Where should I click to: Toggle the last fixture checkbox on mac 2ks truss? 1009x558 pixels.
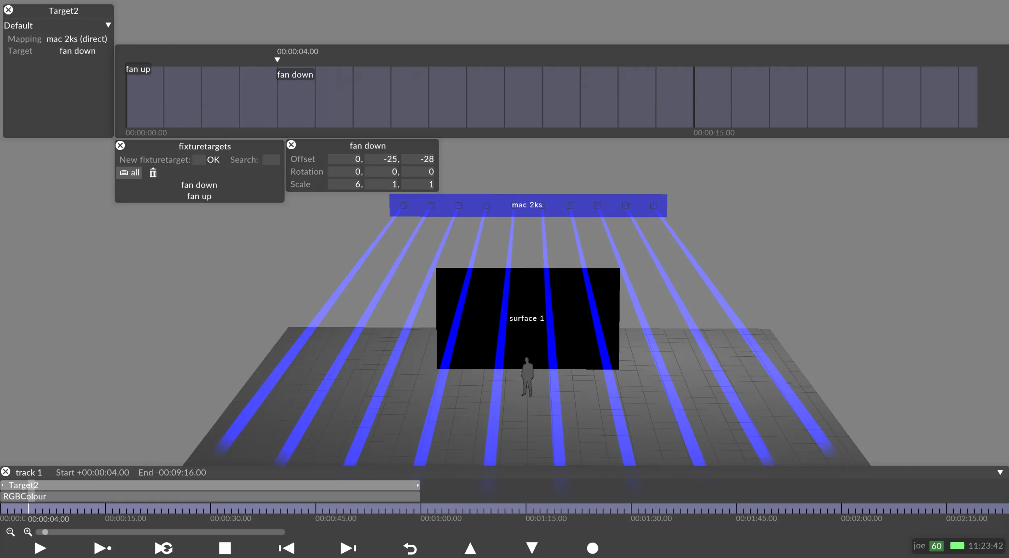653,205
